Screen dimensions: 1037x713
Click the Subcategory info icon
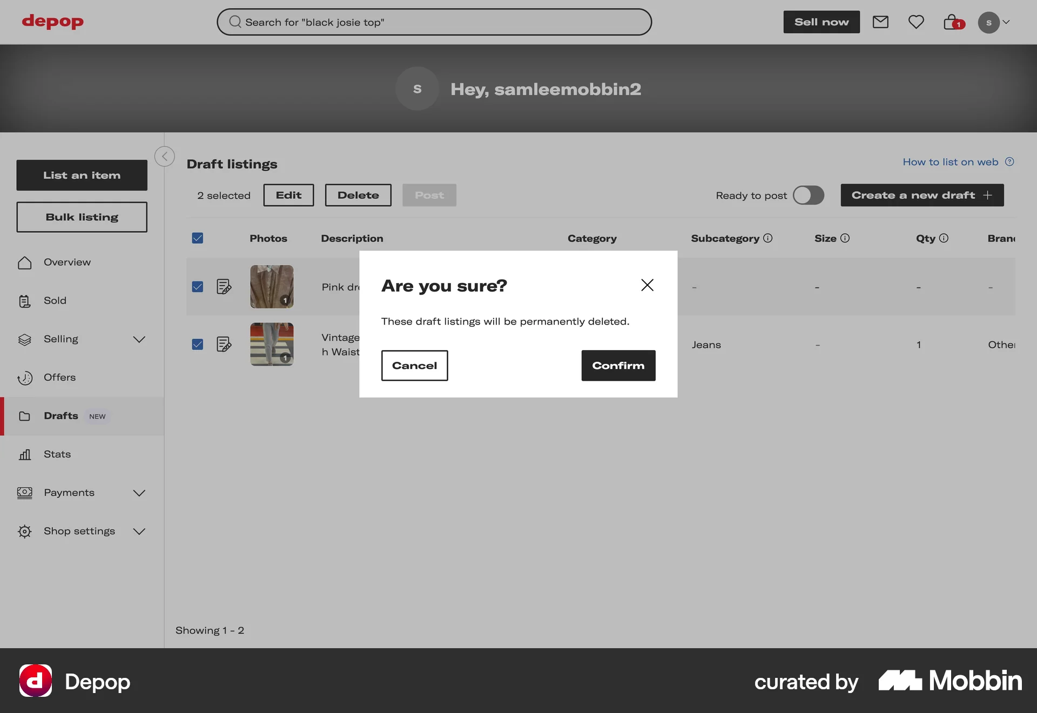tap(767, 238)
